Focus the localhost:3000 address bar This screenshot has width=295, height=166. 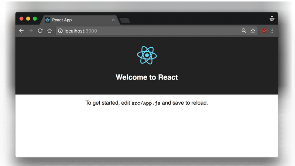point(157,31)
